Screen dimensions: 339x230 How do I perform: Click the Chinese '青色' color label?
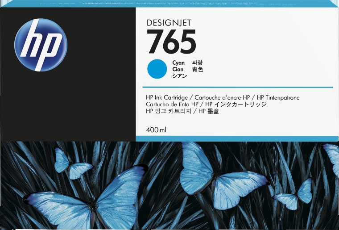click(197, 70)
